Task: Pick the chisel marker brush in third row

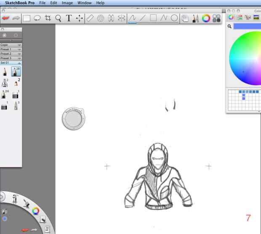Action: pyautogui.click(x=16, y=95)
